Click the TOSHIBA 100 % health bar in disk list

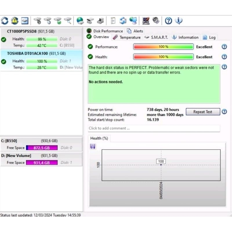pyautogui.click(x=42, y=61)
